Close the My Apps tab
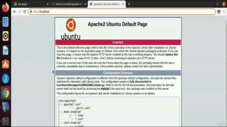 (48, 4)
